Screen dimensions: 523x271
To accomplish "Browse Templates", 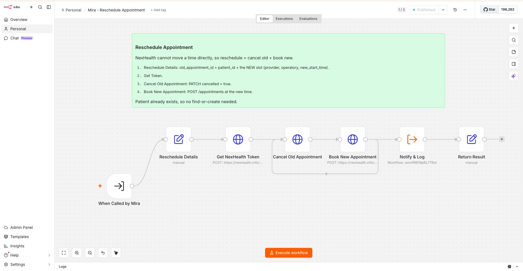I will 27,237.
